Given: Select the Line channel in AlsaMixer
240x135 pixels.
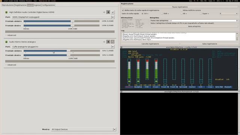Looking at the screenshot, I should (x=210, y=87).
